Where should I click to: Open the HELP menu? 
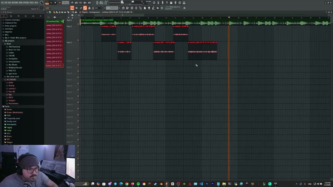[36, 3]
